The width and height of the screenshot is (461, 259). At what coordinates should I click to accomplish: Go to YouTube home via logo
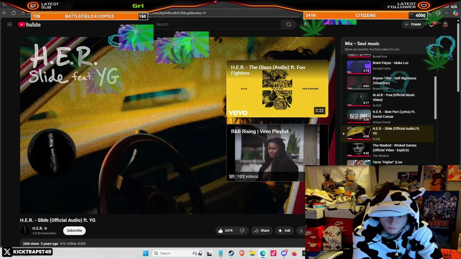pos(30,24)
